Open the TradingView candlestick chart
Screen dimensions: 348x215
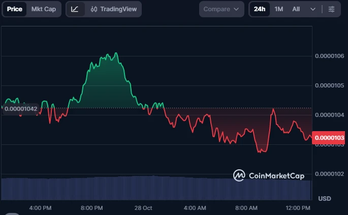(113, 9)
